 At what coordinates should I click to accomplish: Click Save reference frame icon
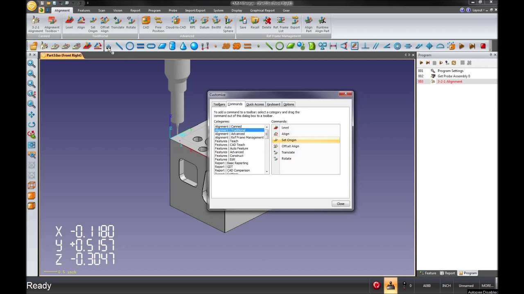click(243, 23)
